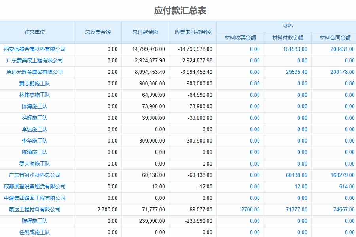This screenshot has height=237, width=356.
Task: Select 陈海施工队 entry
Action: [37, 106]
